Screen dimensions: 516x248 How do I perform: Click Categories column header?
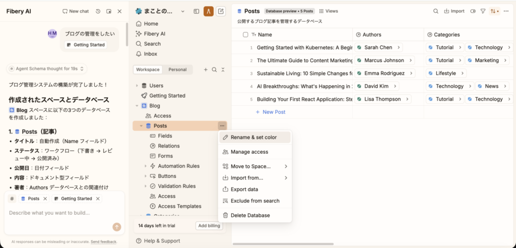pos(470,35)
